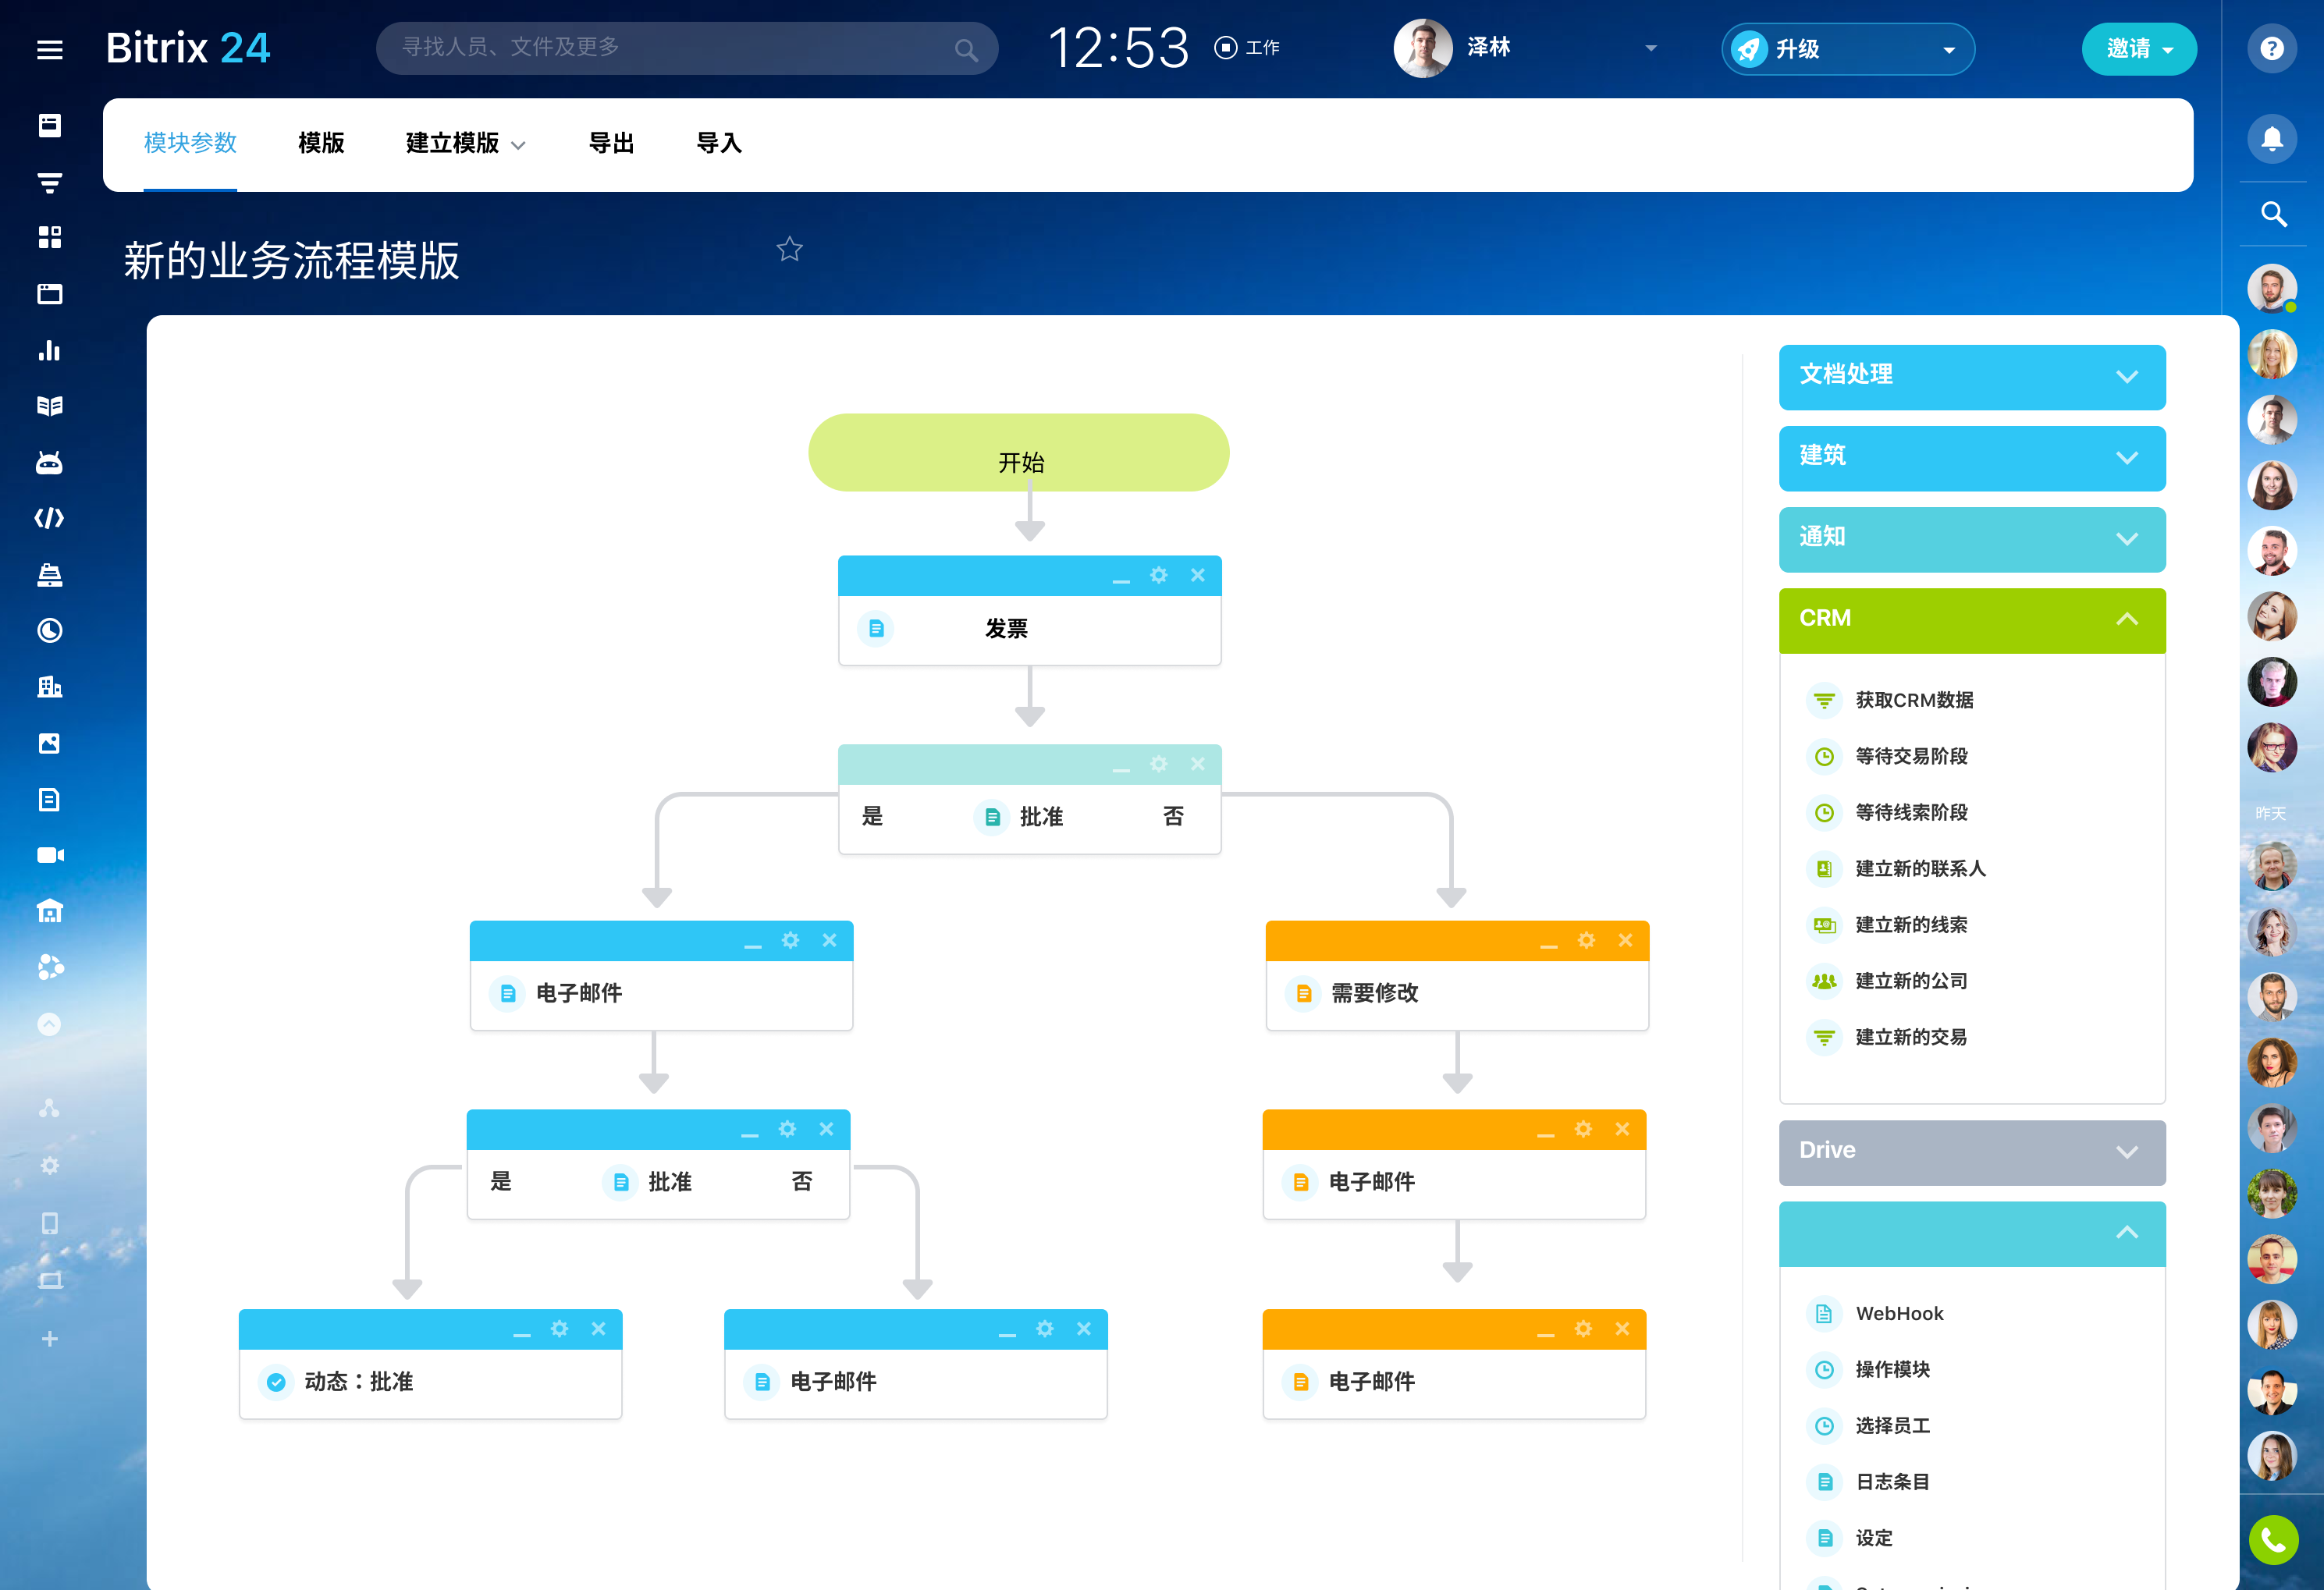Image resolution: width=2324 pixels, height=1590 pixels.
Task: Open the help question mark icon
Action: tap(2271, 48)
